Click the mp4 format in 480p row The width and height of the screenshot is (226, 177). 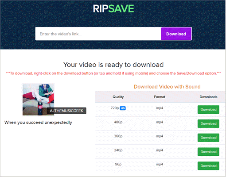pos(160,122)
